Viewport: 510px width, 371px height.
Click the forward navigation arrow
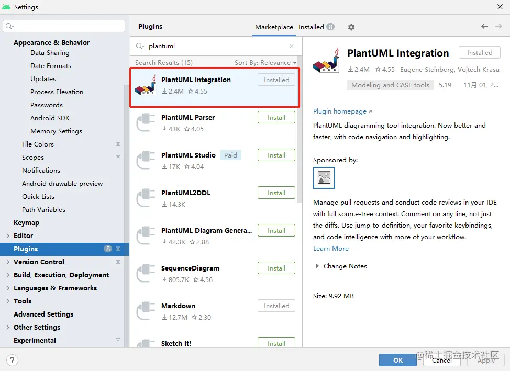pos(498,26)
